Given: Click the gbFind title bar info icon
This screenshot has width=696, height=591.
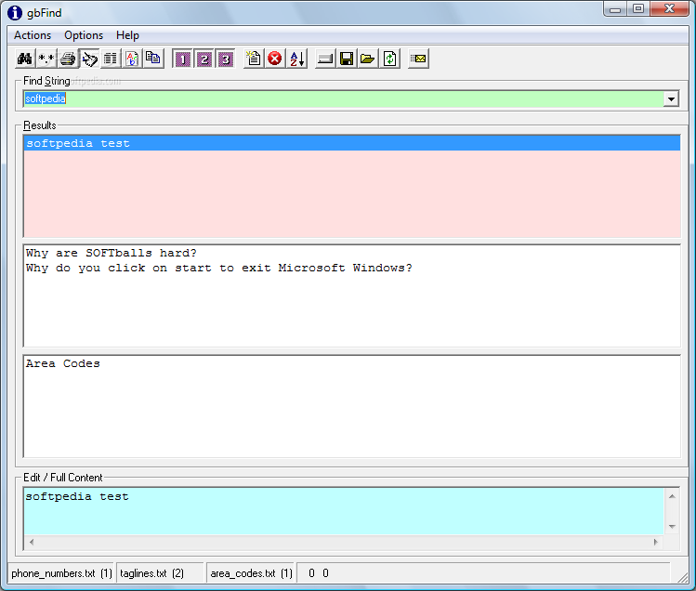Looking at the screenshot, I should [x=15, y=13].
